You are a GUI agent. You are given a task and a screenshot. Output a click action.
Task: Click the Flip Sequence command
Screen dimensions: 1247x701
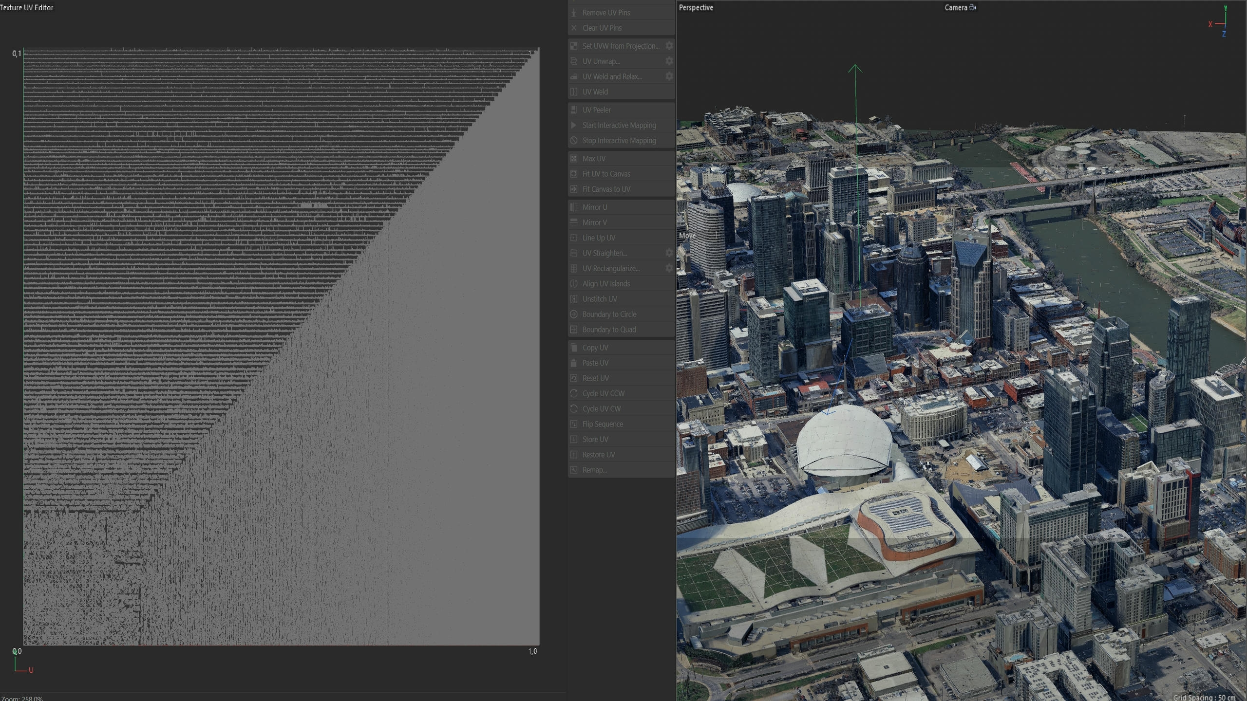point(621,424)
